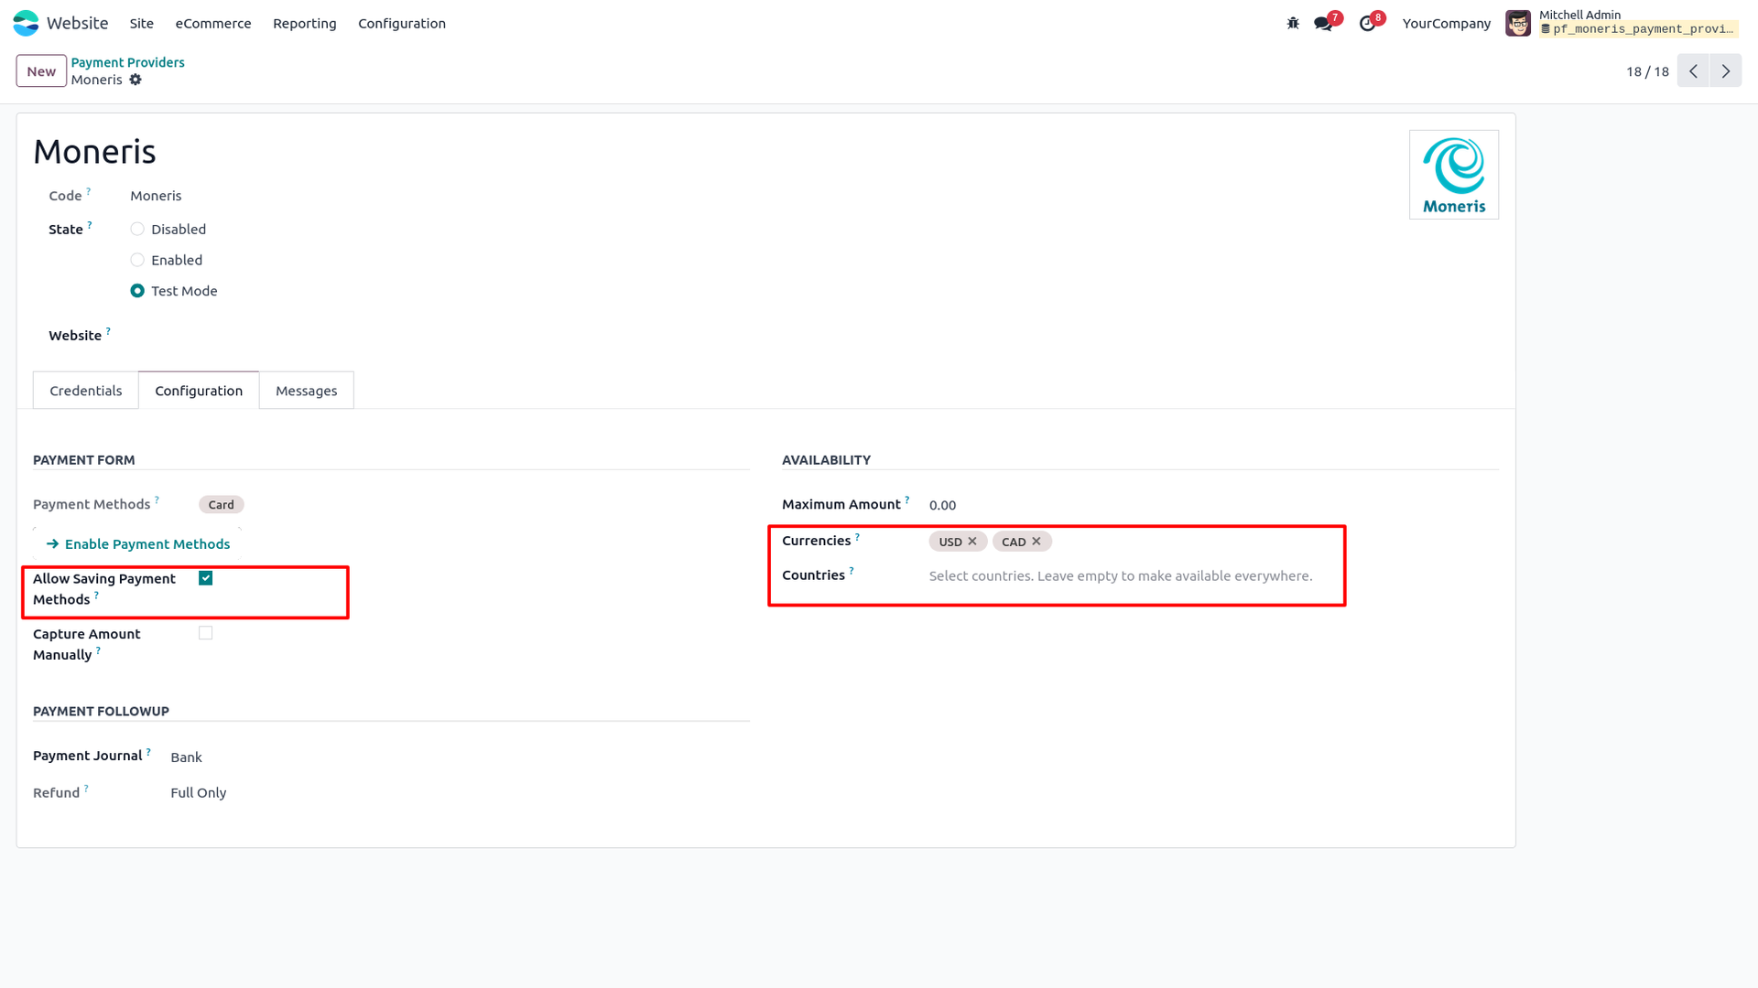Remove the USD currency tag
This screenshot has width=1758, height=988.
click(x=972, y=542)
